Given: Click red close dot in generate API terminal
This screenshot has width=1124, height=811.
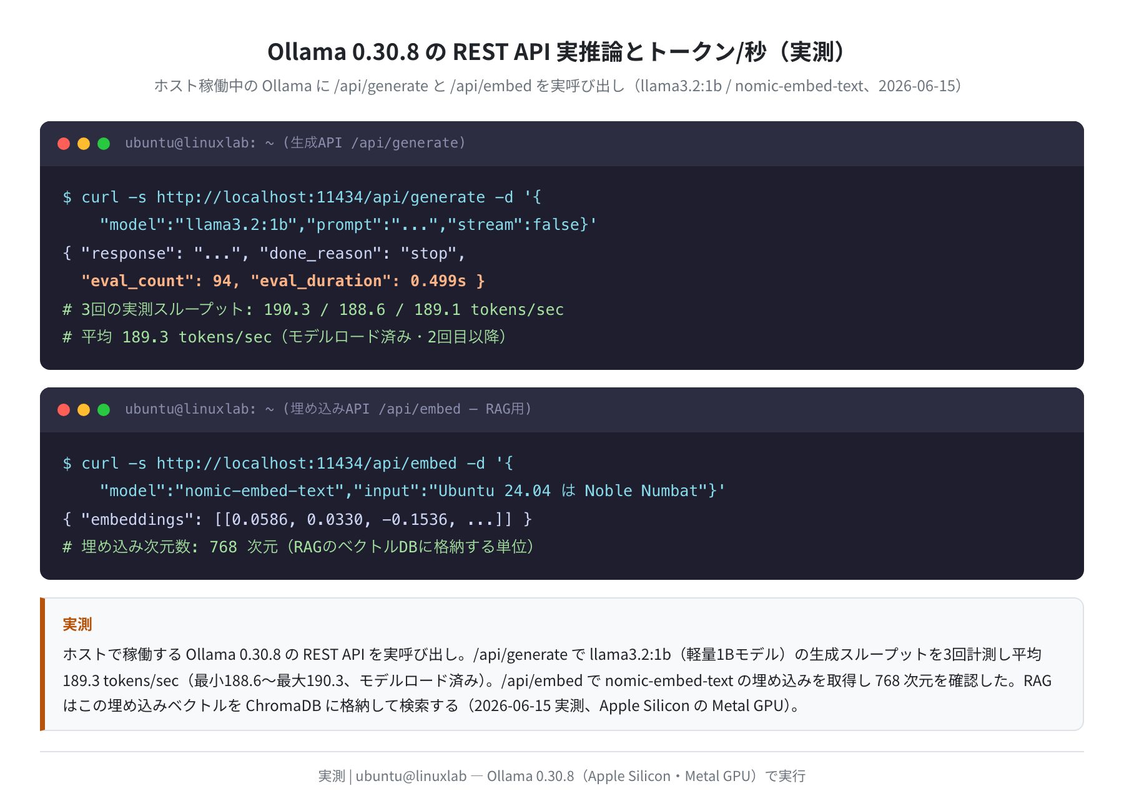Looking at the screenshot, I should 64,144.
